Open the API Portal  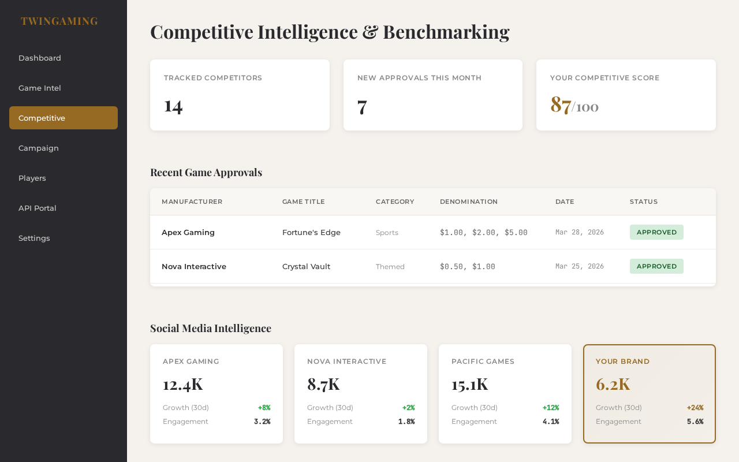37,208
